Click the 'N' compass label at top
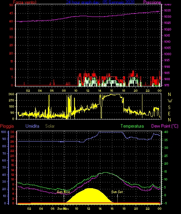 pos(169,94)
